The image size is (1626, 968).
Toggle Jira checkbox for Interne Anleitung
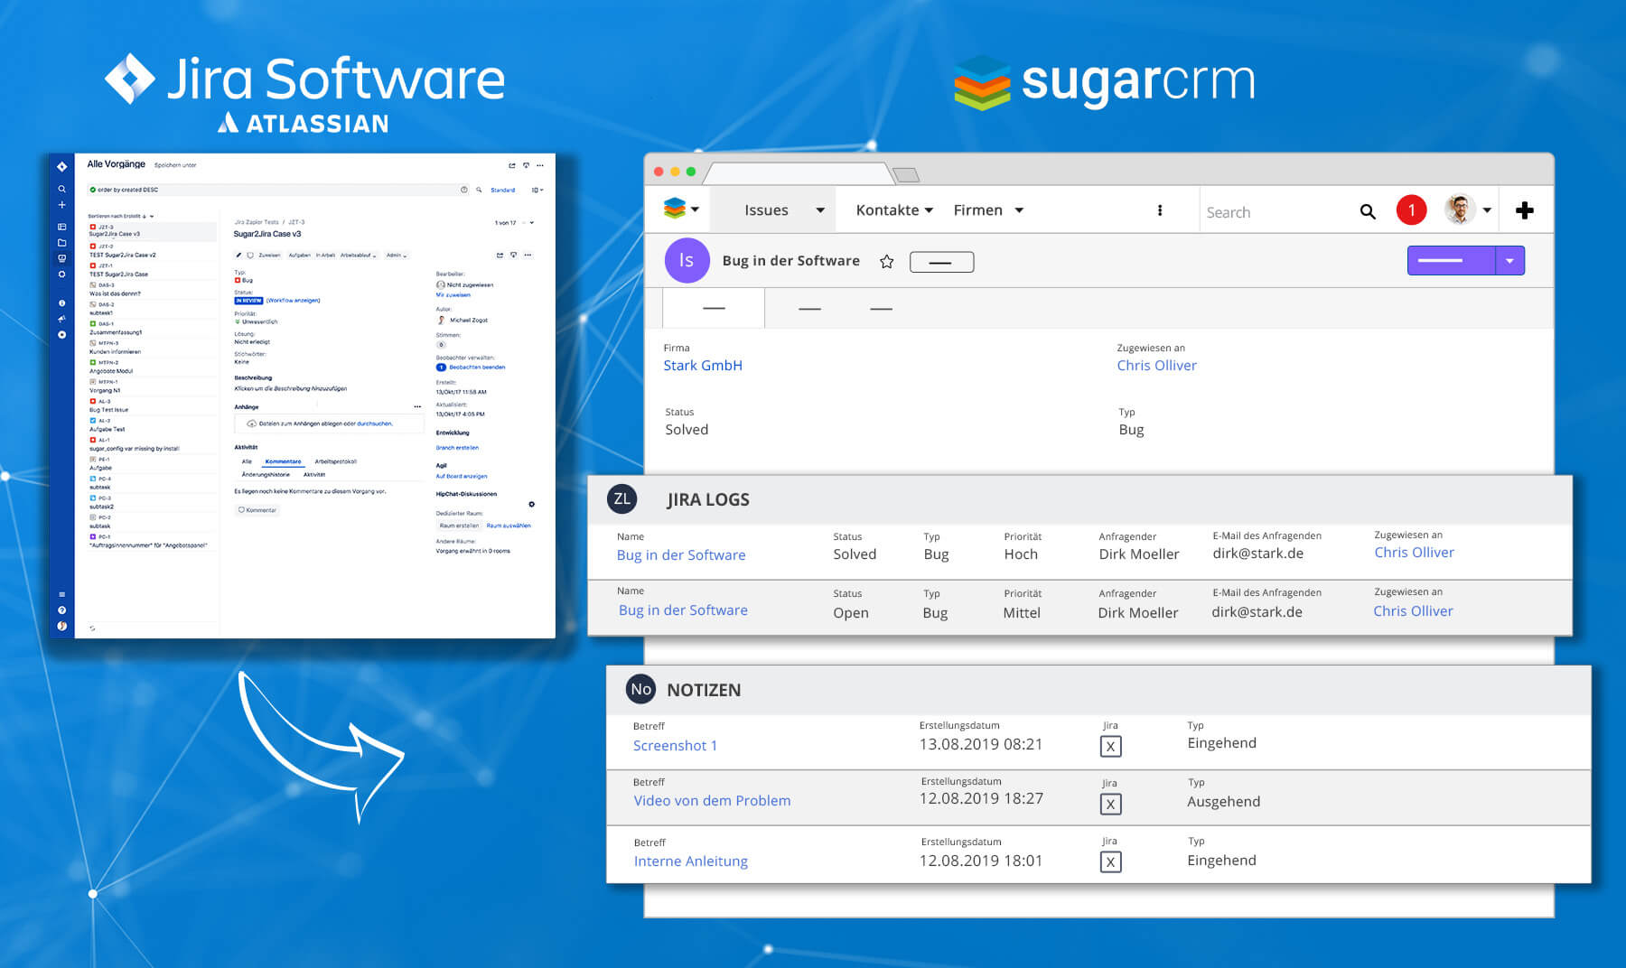pos(1110,861)
